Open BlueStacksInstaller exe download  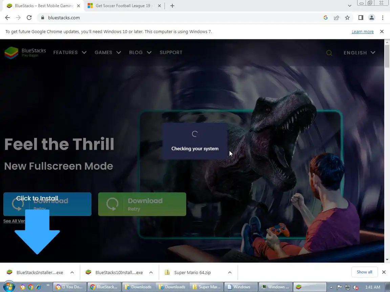(40, 272)
